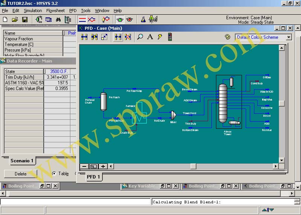301x215 pixels.
Task: Switch to the PFD 1 tab
Action: pyautogui.click(x=93, y=177)
